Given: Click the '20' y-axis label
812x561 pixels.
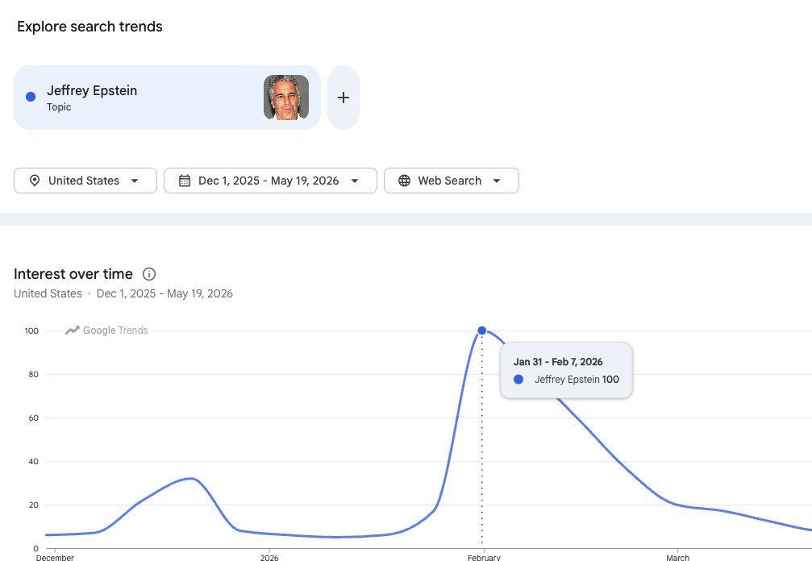Looking at the screenshot, I should (34, 505).
